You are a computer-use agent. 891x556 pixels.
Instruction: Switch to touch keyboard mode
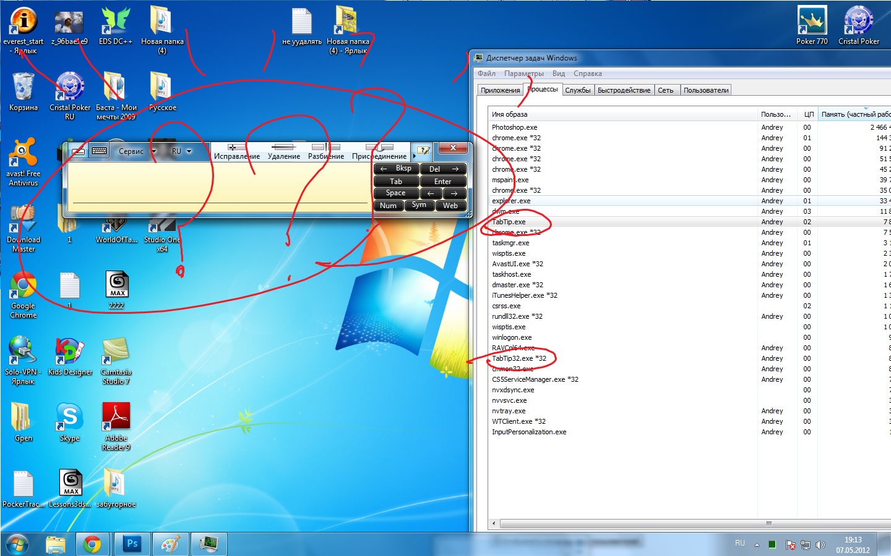99,151
